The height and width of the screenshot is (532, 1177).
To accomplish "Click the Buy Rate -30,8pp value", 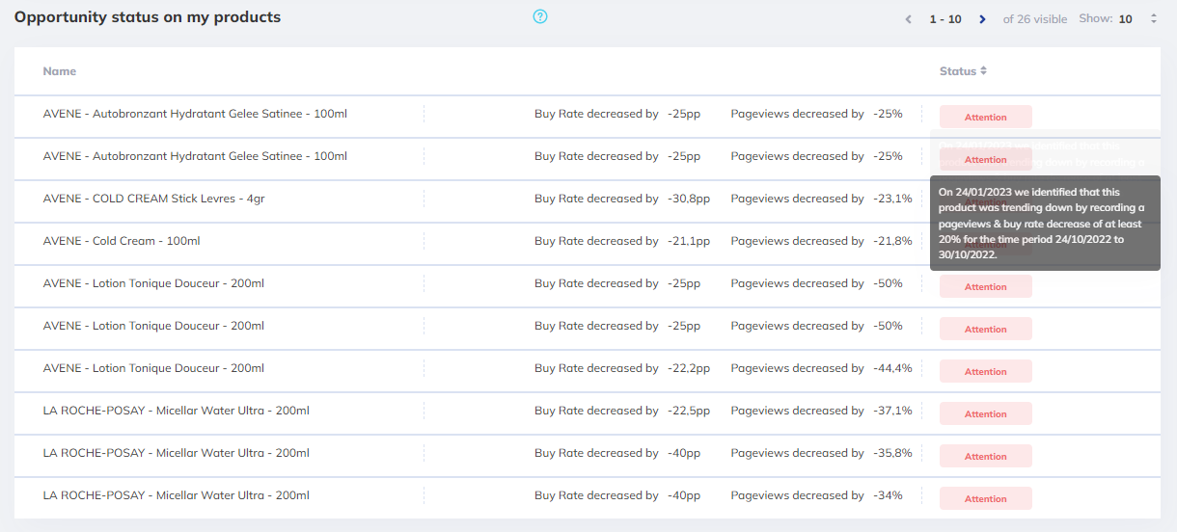I will [689, 199].
